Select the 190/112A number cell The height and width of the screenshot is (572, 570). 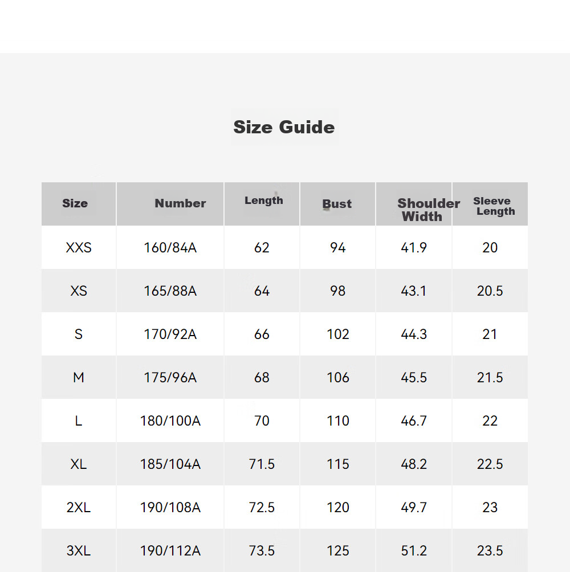pos(170,551)
